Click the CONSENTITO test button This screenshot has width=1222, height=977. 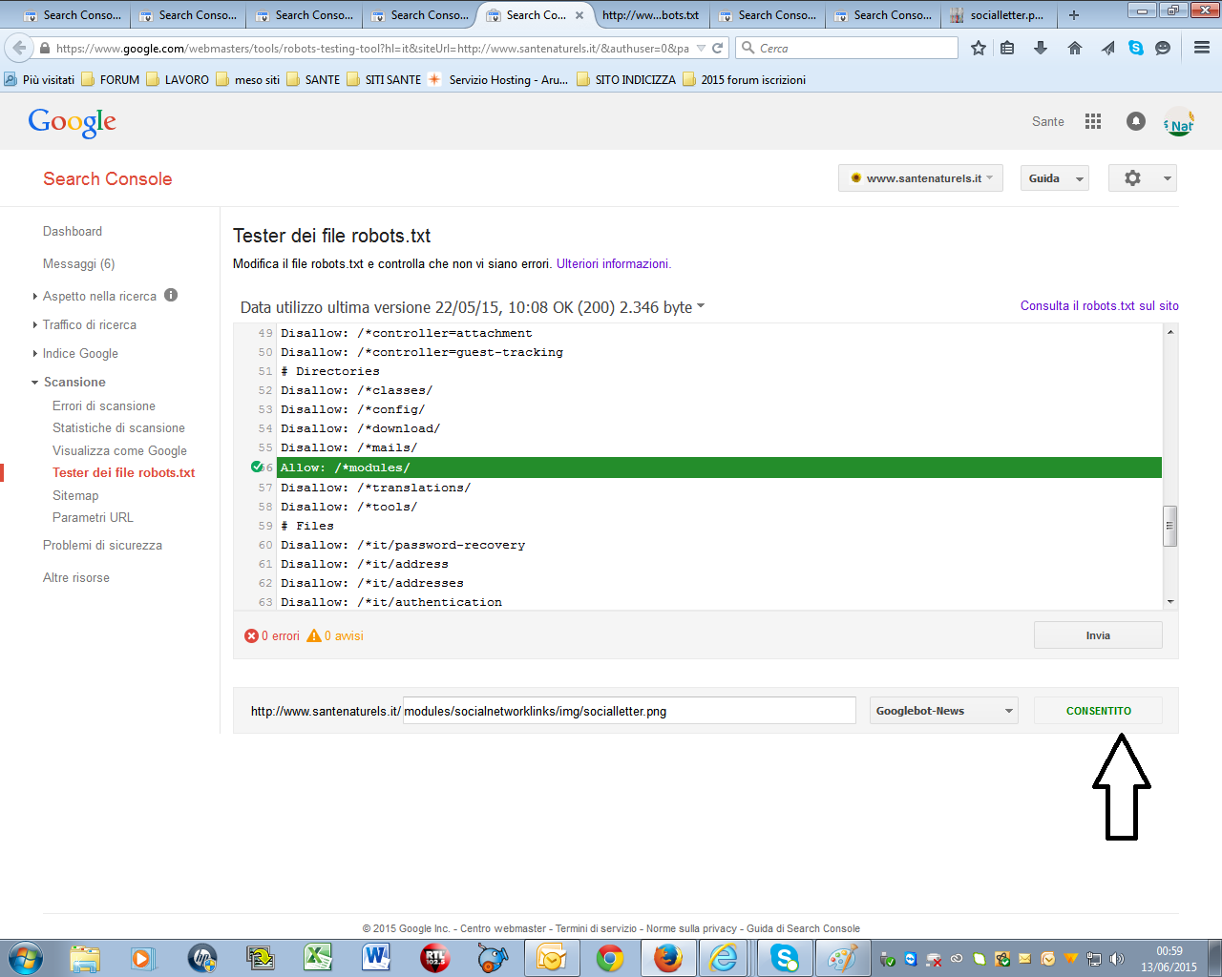pos(1098,711)
